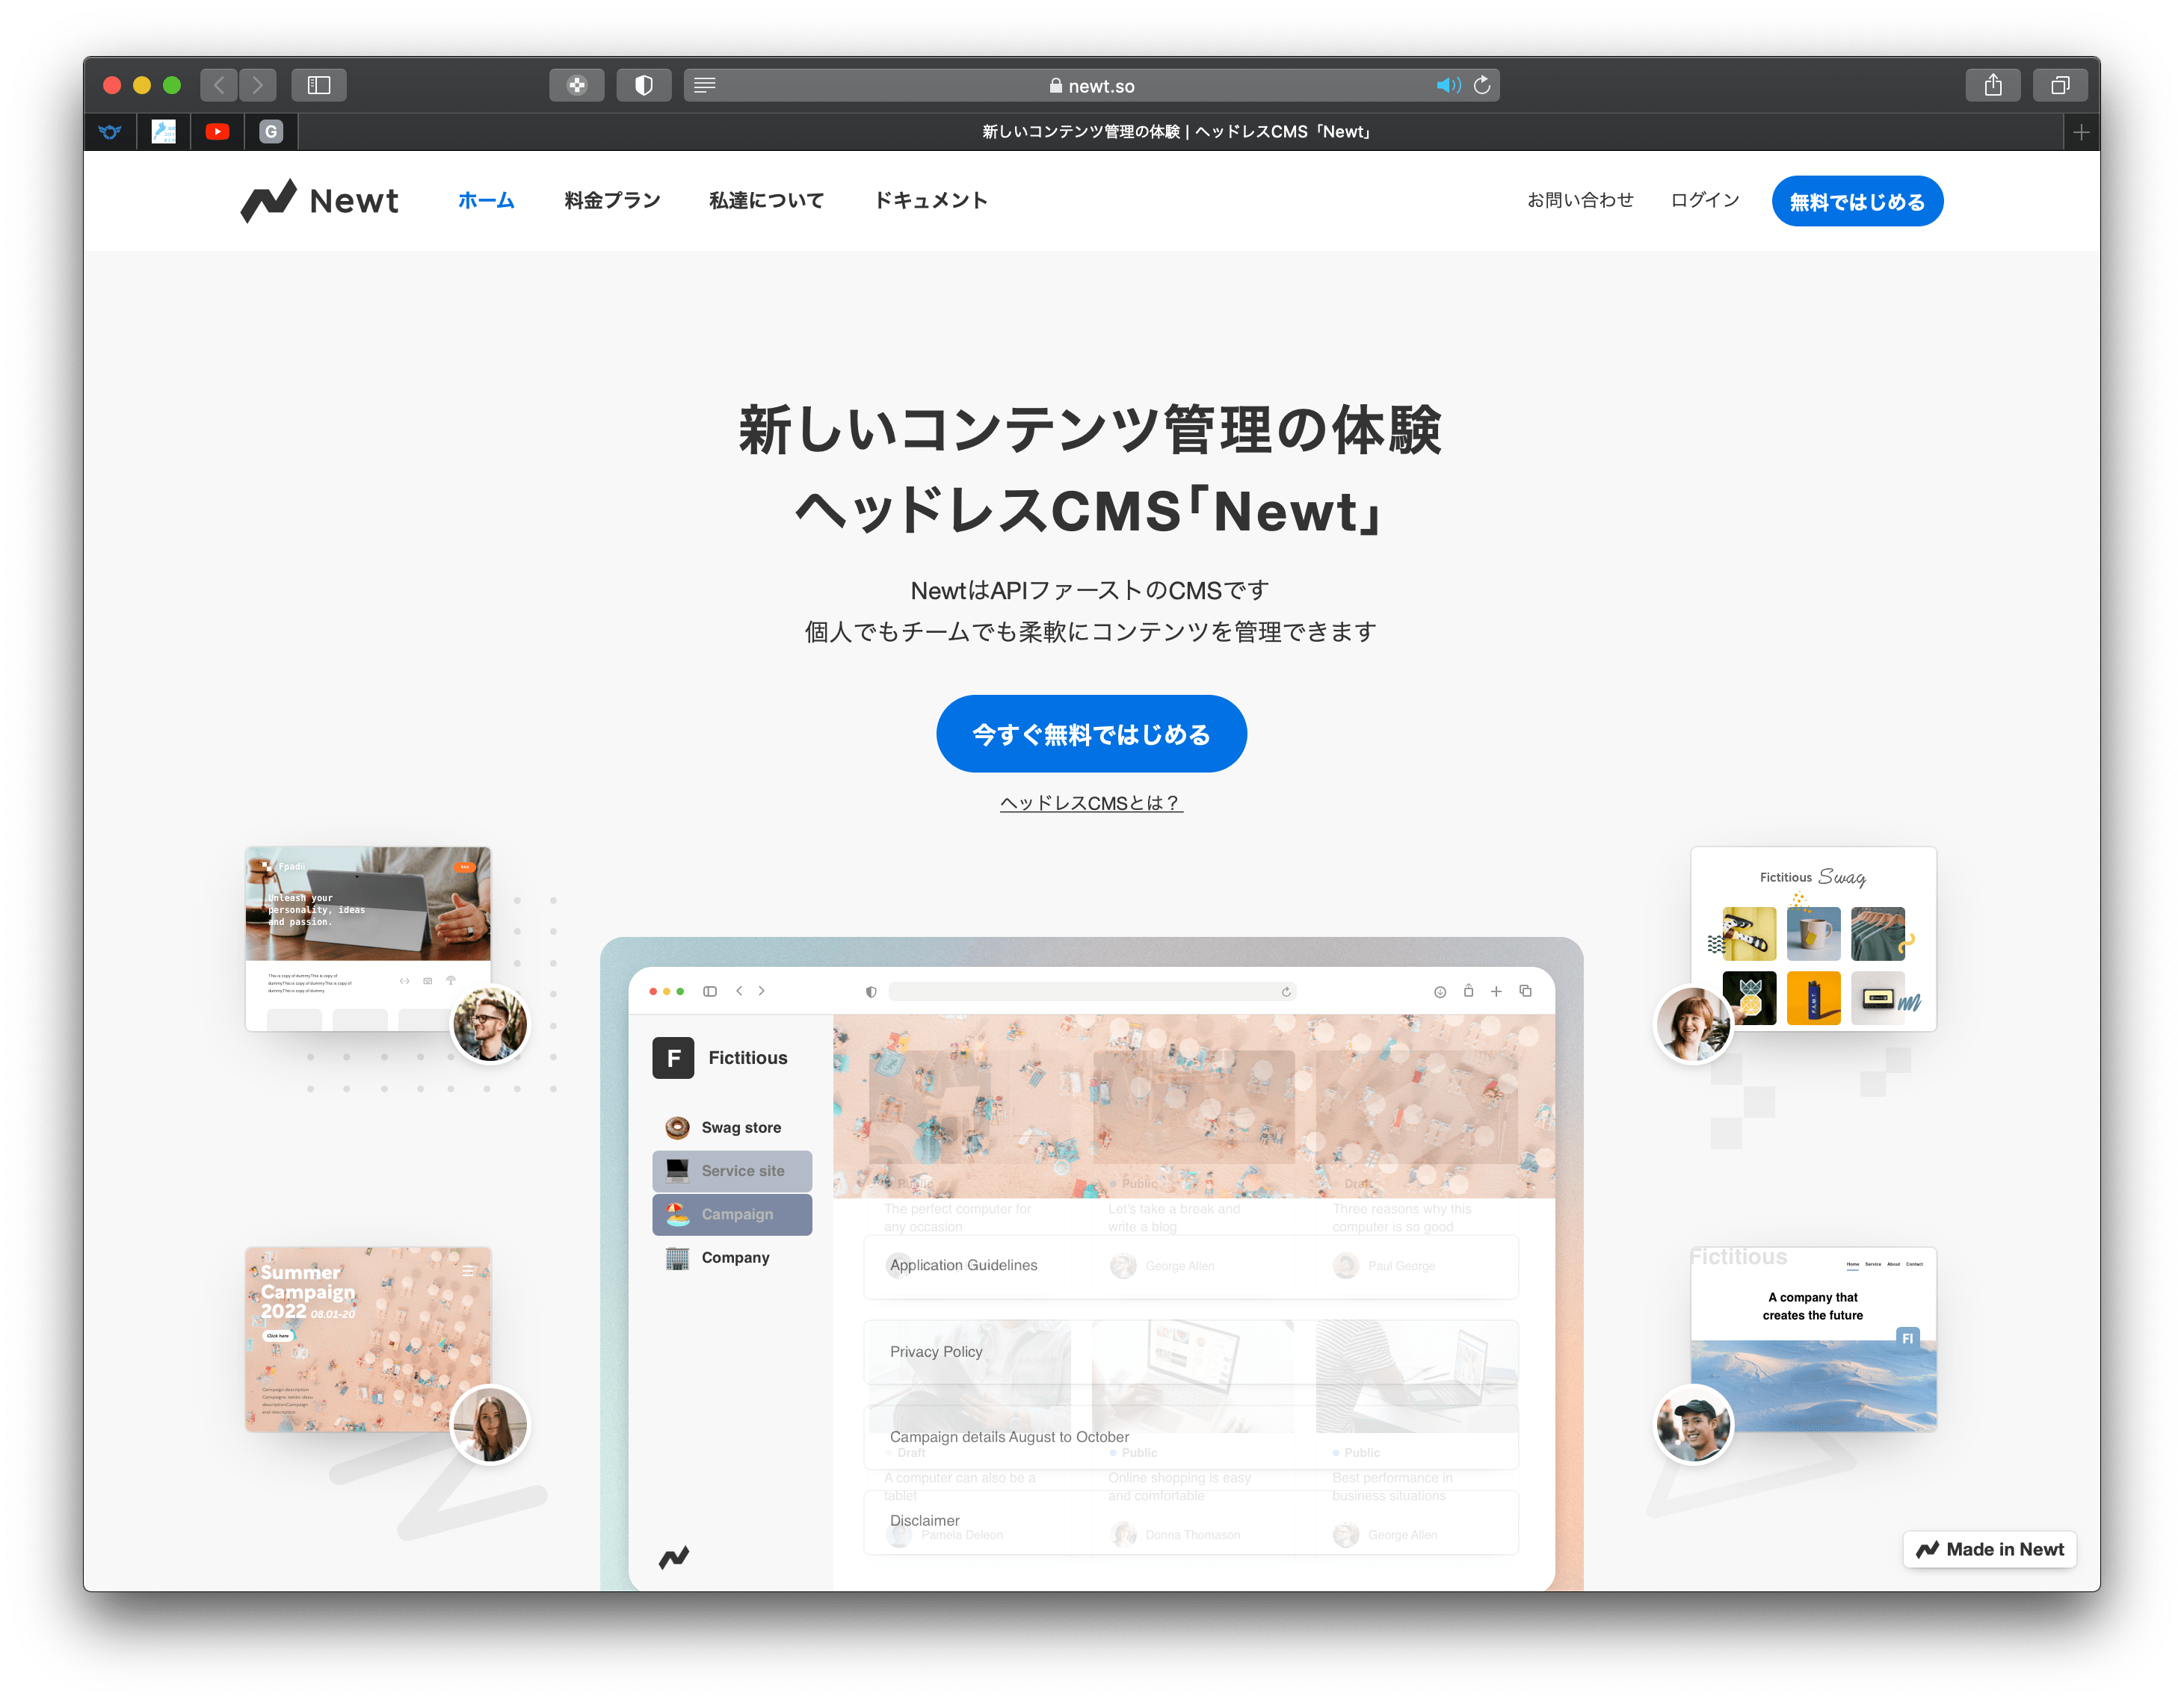This screenshot has width=2184, height=1702.
Task: Open the extension icon left of the shield
Action: [x=577, y=85]
